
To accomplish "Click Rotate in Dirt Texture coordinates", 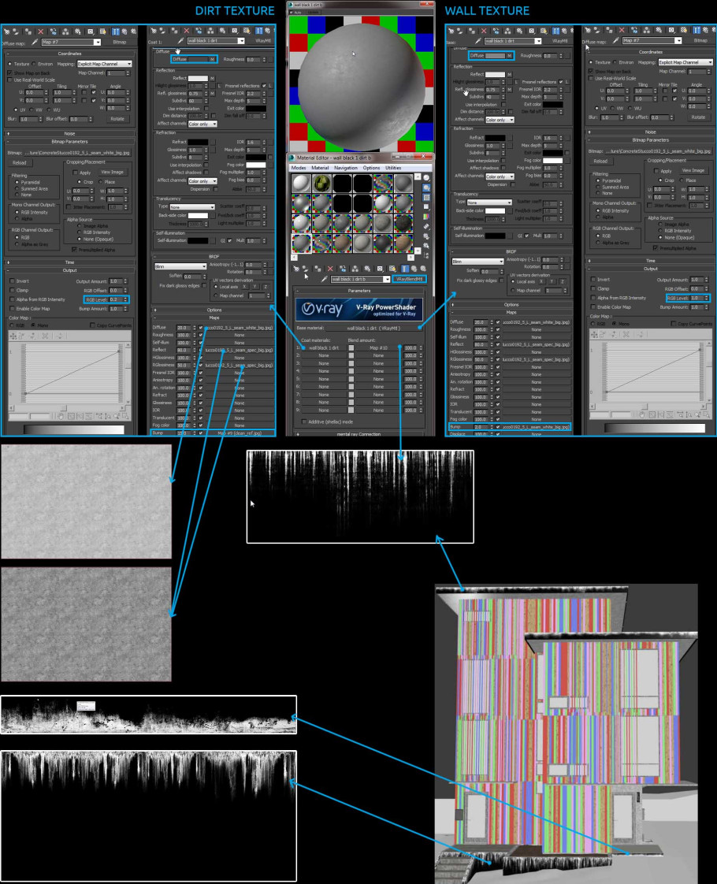I will point(117,119).
